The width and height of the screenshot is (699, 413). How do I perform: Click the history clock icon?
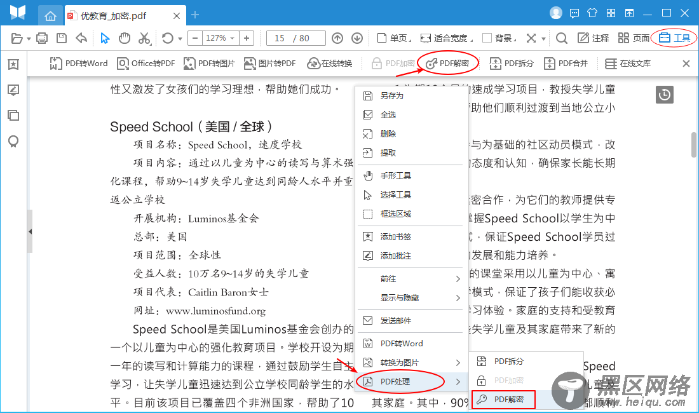[x=664, y=95]
